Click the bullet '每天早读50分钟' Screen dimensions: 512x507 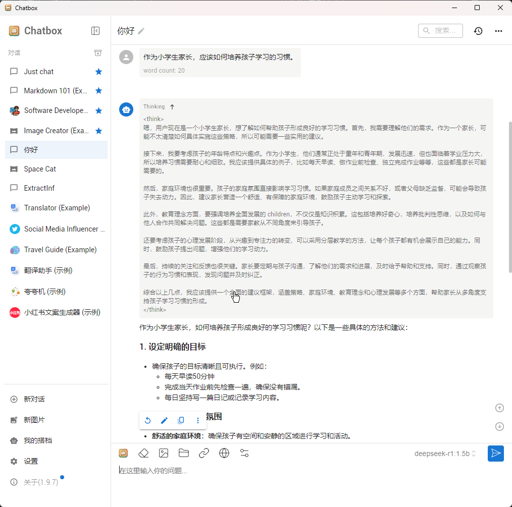189,376
